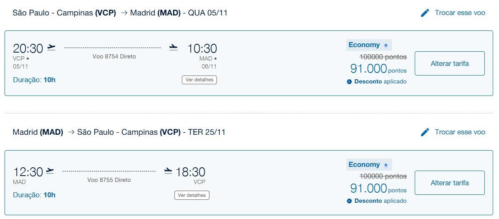Select Trocar esse voo for outbound
499x219 pixels.
460,13
